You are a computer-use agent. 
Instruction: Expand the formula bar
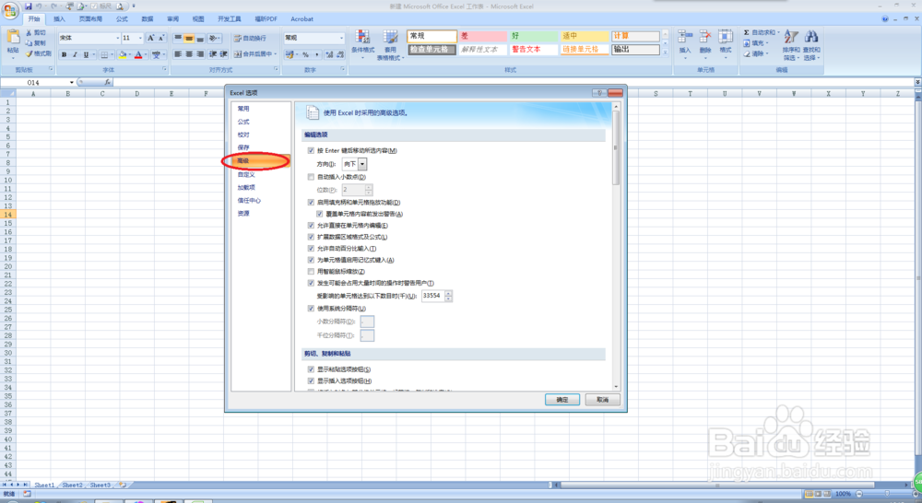[x=917, y=82]
